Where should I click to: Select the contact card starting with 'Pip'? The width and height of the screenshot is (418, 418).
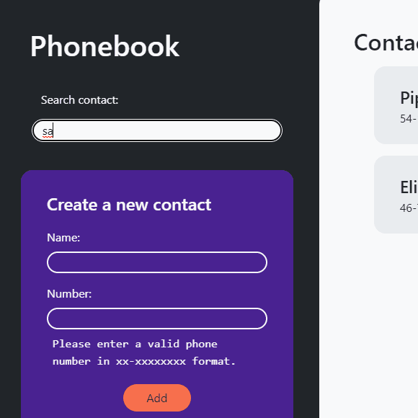pyautogui.click(x=396, y=105)
